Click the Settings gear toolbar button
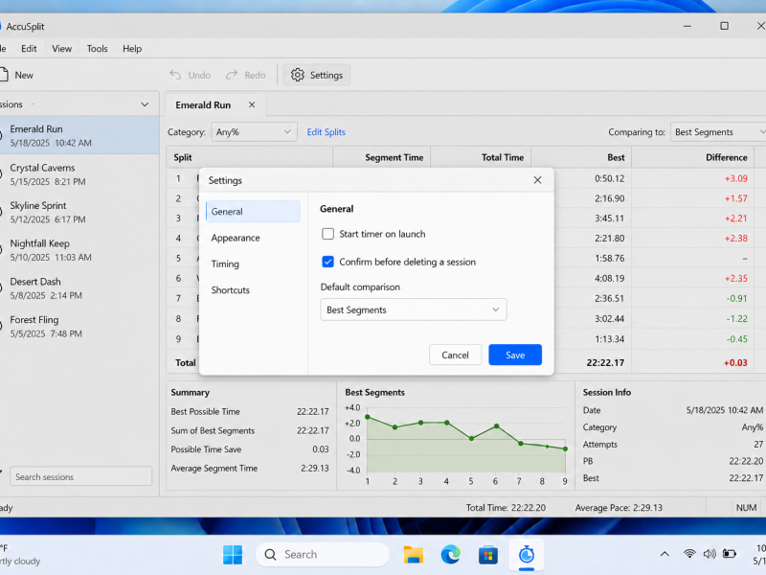 pyautogui.click(x=317, y=75)
